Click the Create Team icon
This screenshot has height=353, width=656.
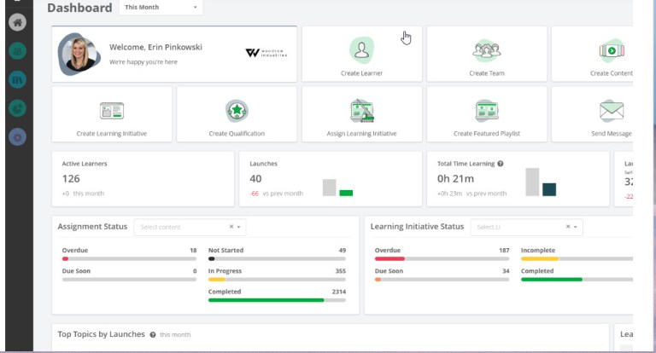[486, 50]
